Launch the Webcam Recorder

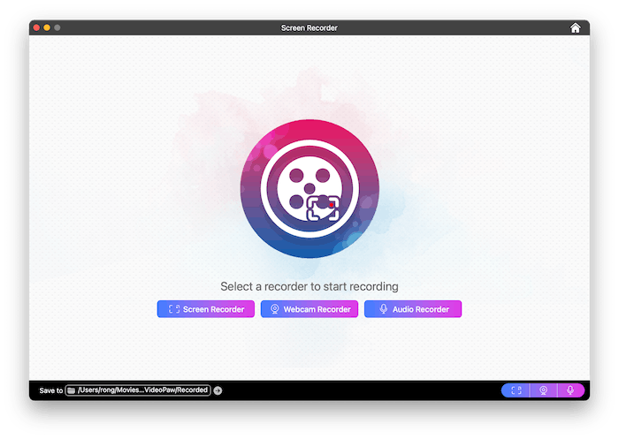click(309, 309)
